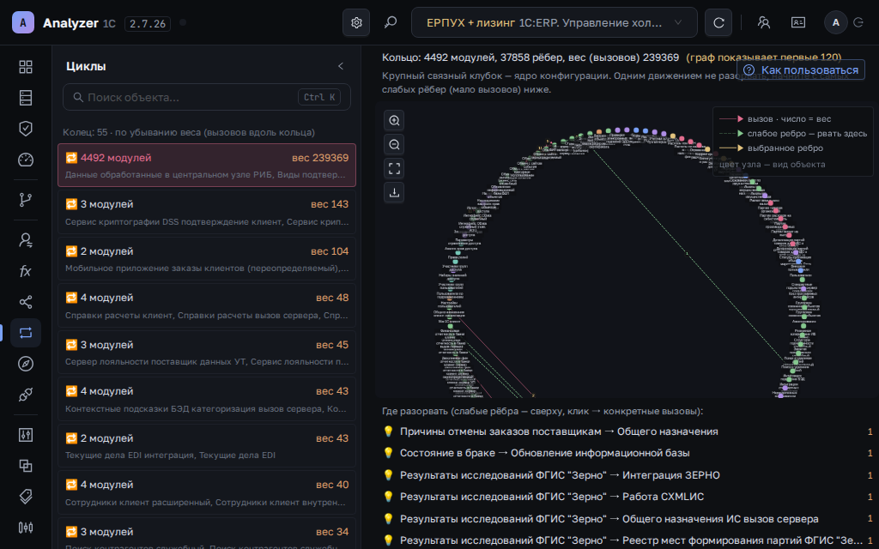Open the Как пользоваться help button

pyautogui.click(x=801, y=70)
